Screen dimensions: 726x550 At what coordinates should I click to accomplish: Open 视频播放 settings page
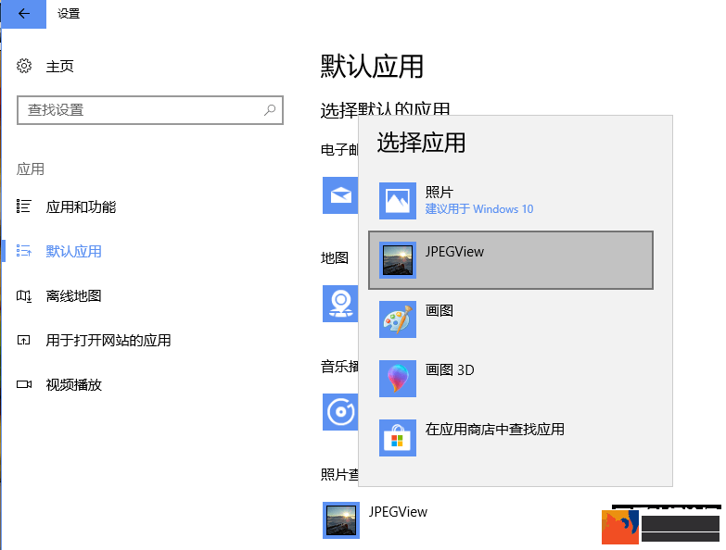73,384
